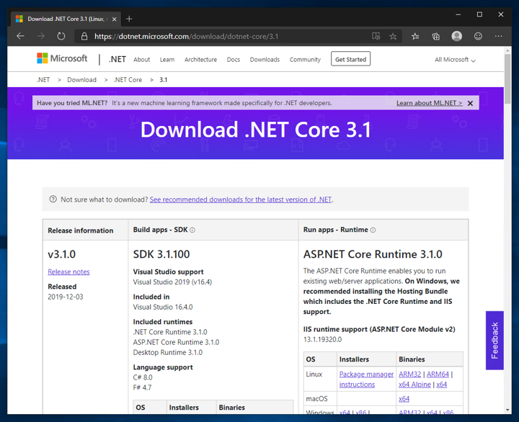Open the immersive reader icon in address bar

coord(376,36)
